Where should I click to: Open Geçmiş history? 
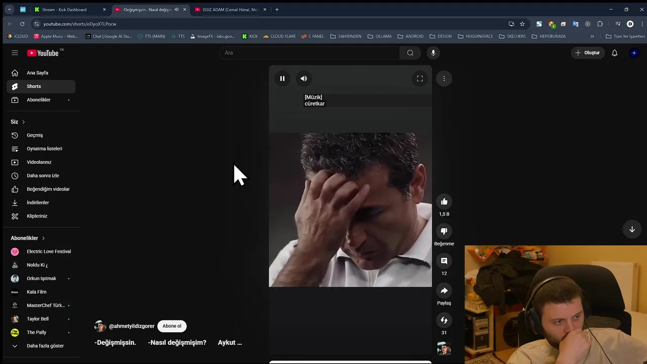tap(41, 135)
